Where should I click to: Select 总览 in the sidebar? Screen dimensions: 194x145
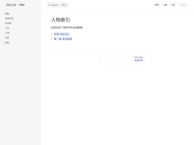(x=7, y=14)
